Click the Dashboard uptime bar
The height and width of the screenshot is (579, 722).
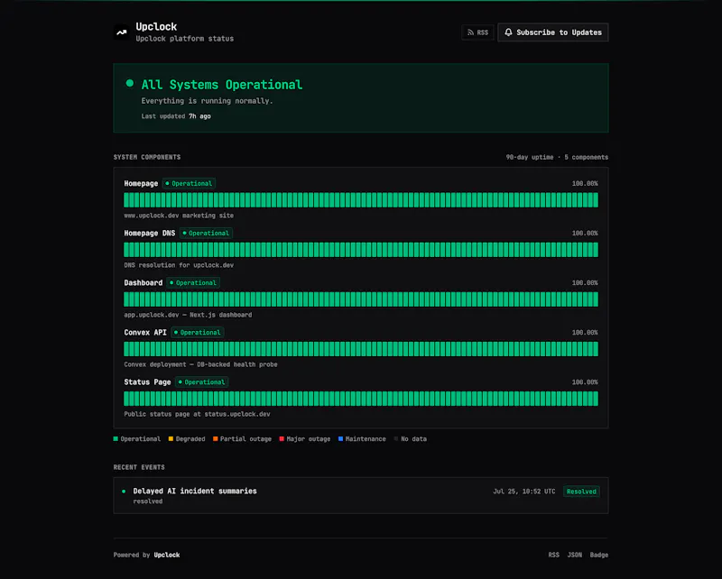click(361, 299)
